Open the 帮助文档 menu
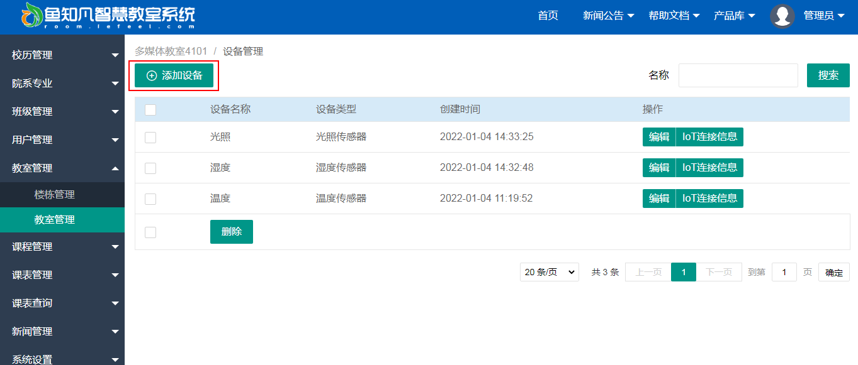 (x=674, y=16)
